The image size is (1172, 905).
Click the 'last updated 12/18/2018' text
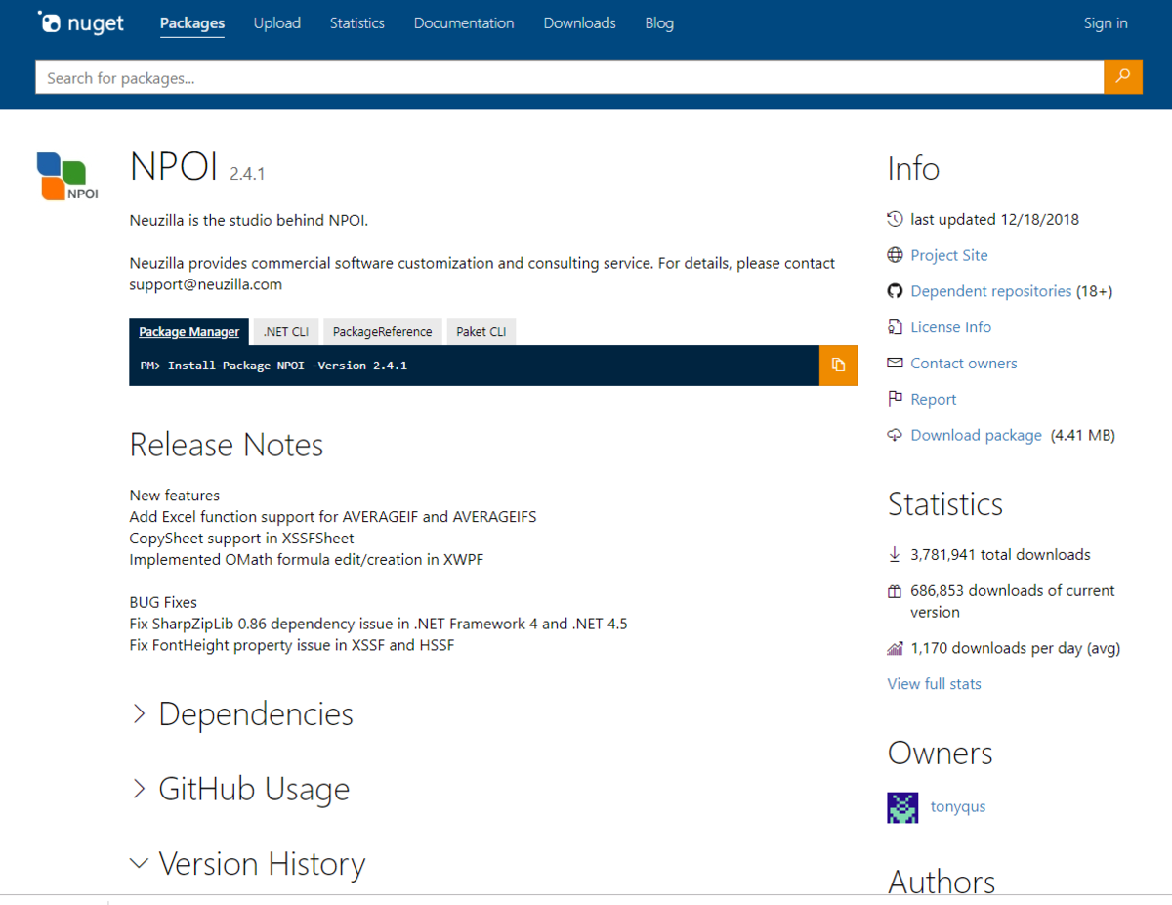(995, 220)
